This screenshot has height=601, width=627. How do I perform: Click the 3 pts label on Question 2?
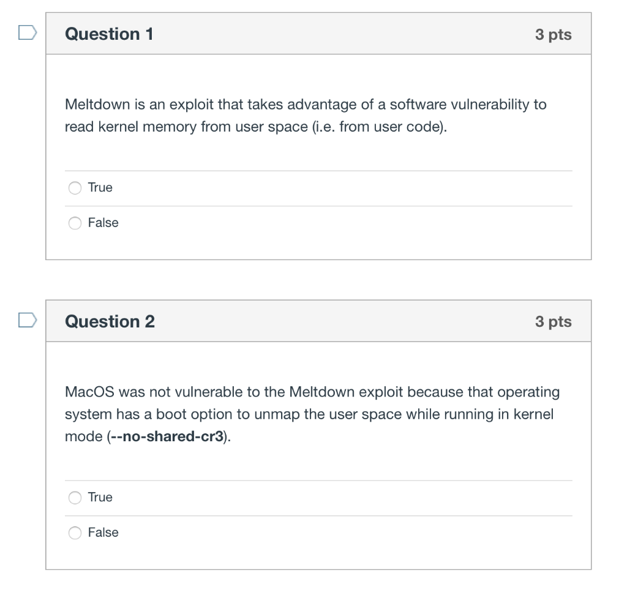(554, 321)
